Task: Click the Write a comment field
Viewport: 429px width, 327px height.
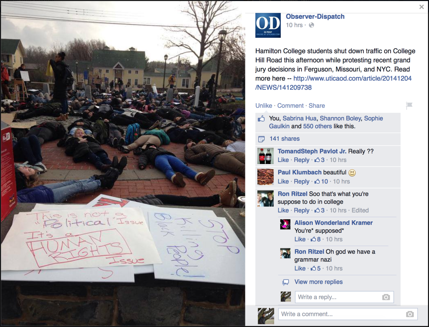Action: point(348,314)
